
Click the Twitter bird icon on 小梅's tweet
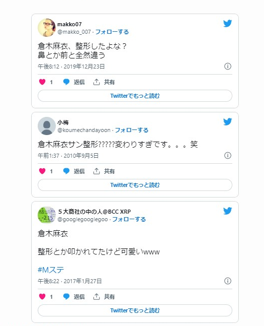point(227,121)
